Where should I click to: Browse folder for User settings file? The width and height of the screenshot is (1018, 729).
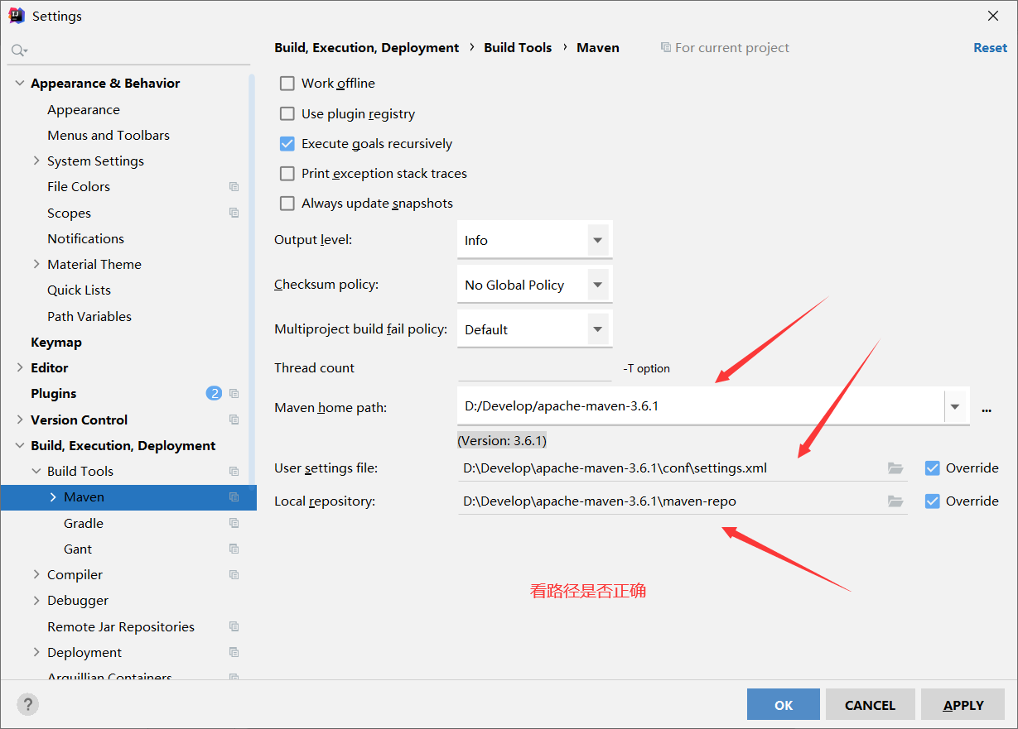click(895, 468)
